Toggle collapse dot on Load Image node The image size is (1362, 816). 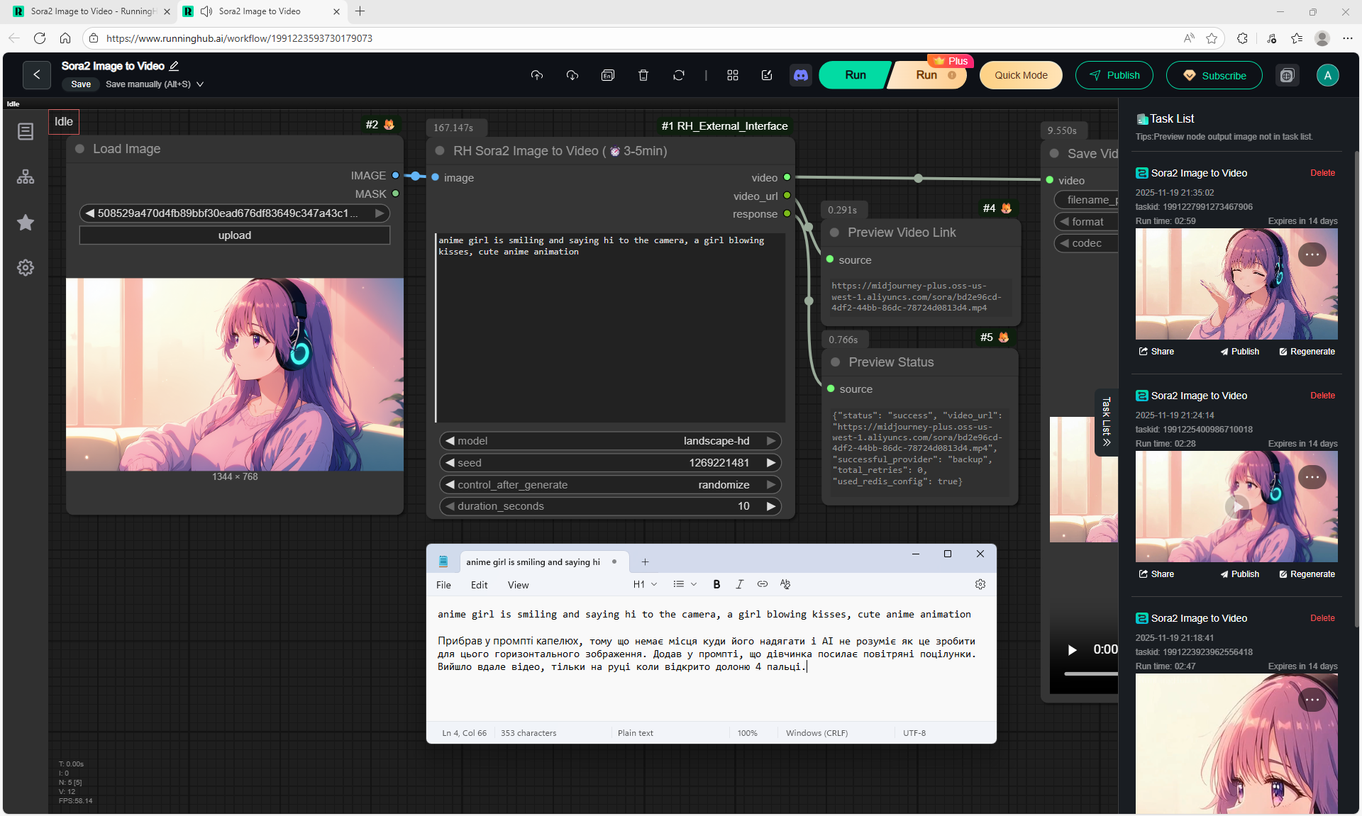(80, 149)
